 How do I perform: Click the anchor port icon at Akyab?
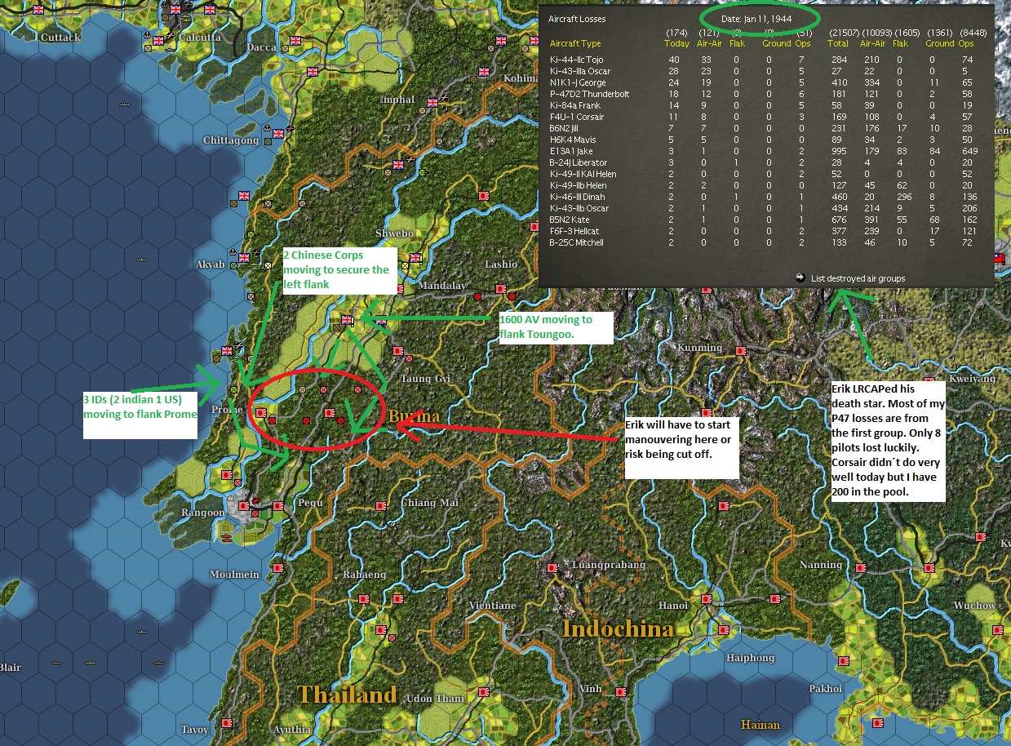coord(234,251)
